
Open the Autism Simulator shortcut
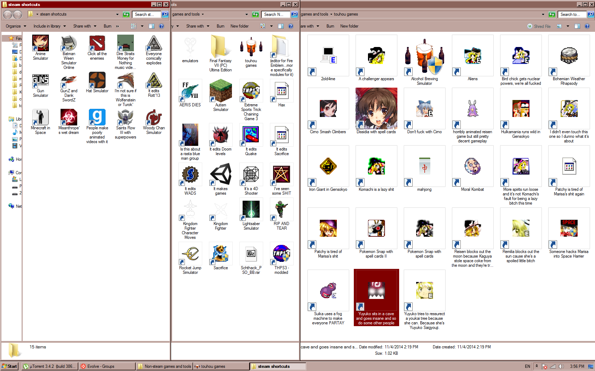(221, 95)
